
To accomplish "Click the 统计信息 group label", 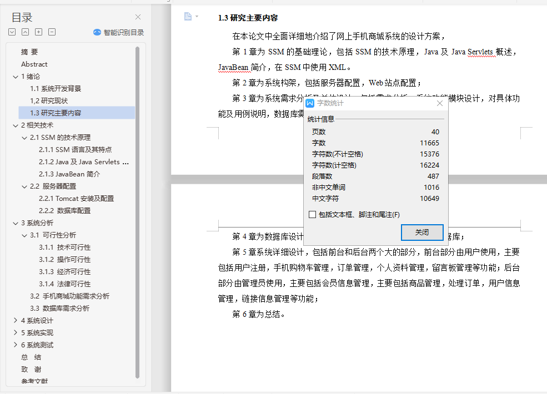I will (320, 119).
